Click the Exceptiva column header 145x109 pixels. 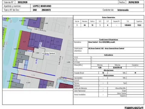[x=135, y=65]
